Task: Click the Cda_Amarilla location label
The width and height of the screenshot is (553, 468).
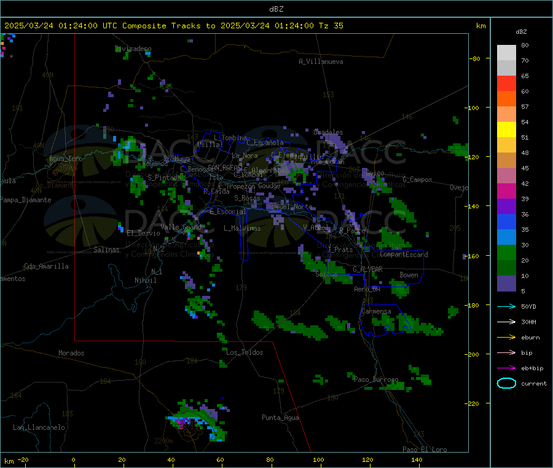Action: point(46,266)
